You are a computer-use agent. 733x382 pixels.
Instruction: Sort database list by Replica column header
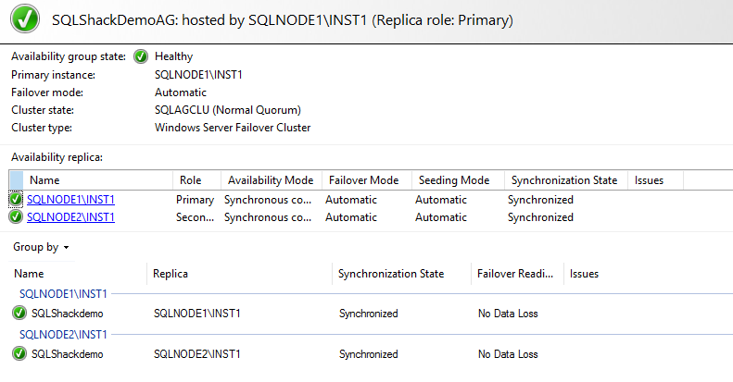tap(172, 274)
